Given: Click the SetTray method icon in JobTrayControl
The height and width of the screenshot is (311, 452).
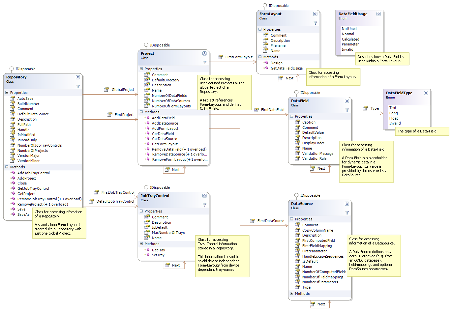Looking at the screenshot, I should pos(147,255).
